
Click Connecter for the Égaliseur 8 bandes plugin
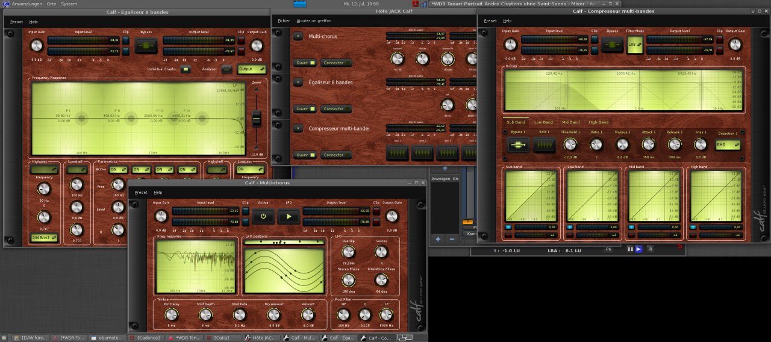(x=336, y=109)
